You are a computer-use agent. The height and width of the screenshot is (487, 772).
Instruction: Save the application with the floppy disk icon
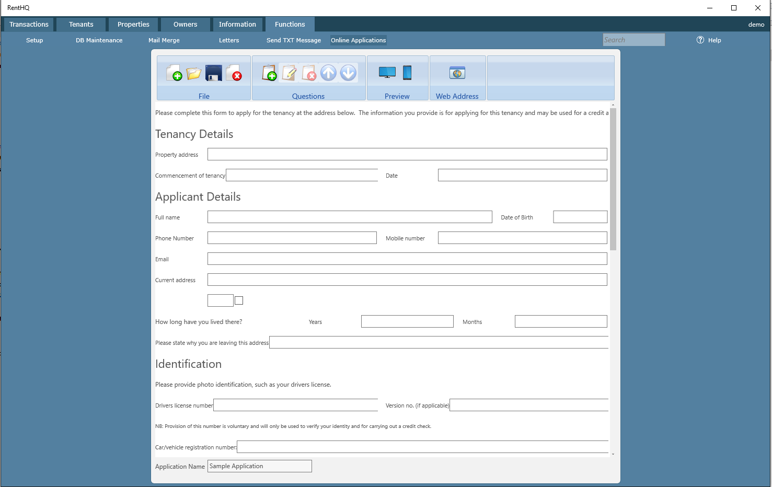(x=214, y=73)
